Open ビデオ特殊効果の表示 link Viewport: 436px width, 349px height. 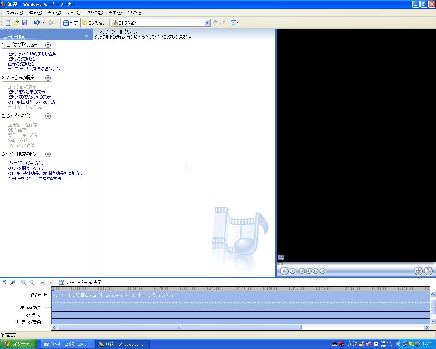tap(27, 92)
